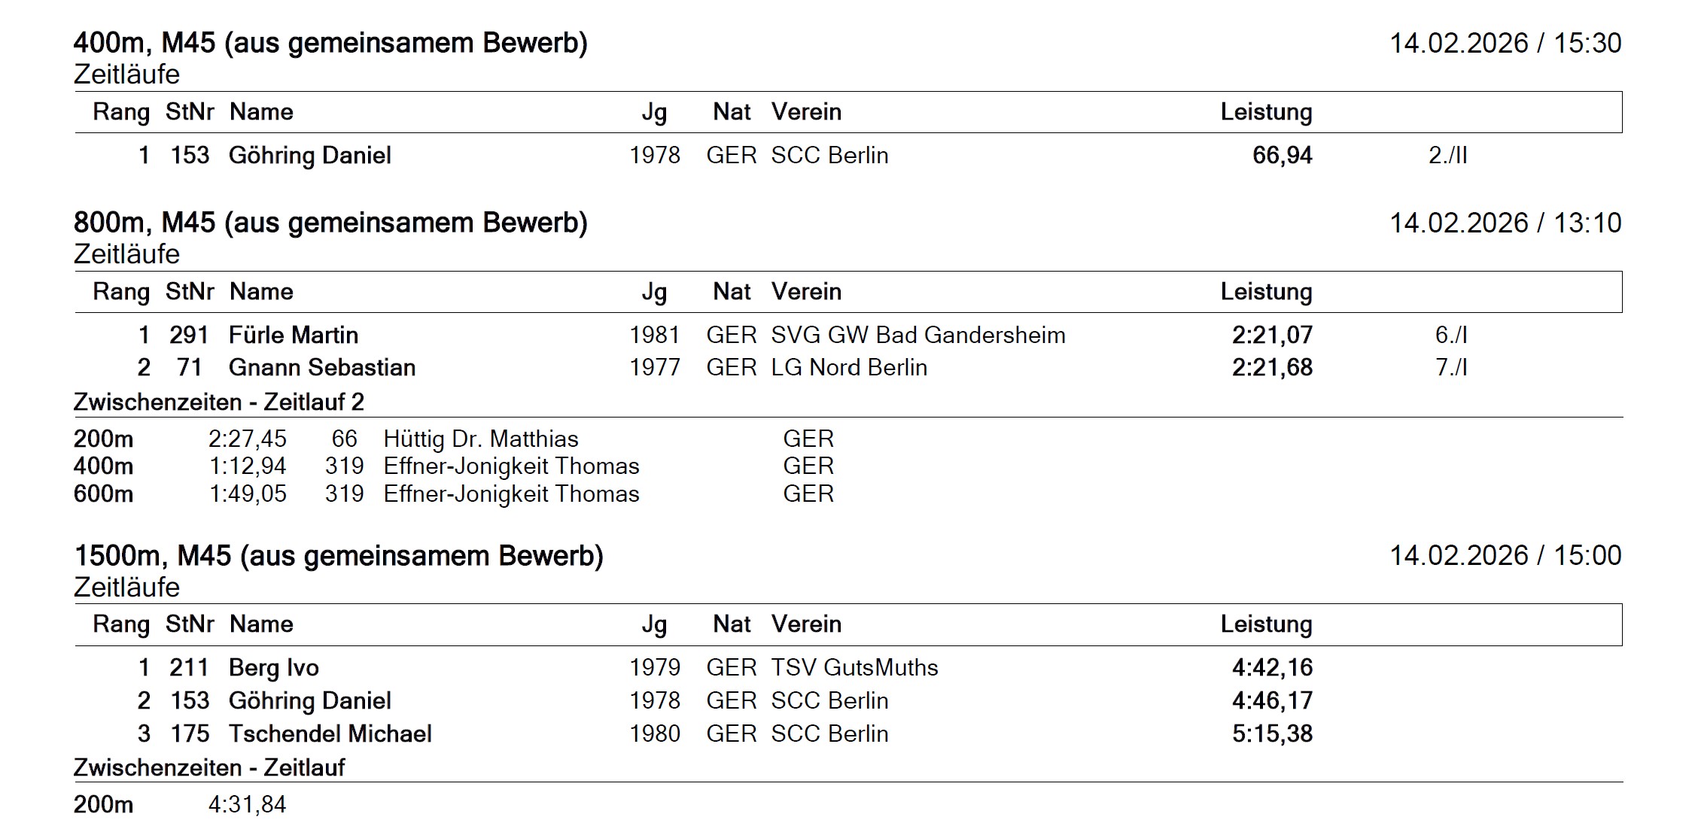Select Hüttig Dr. Matthias split entry
The image size is (1695, 829).
pos(480,439)
